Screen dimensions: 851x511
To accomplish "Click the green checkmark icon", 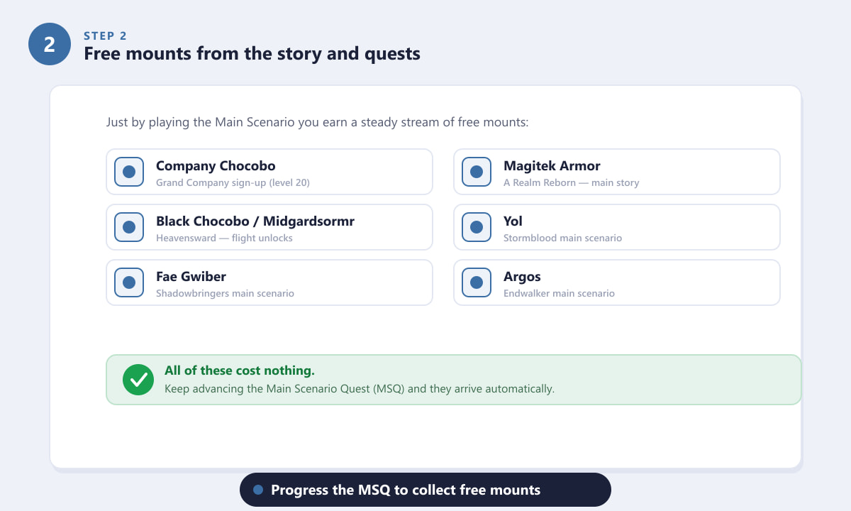I will pyautogui.click(x=138, y=380).
